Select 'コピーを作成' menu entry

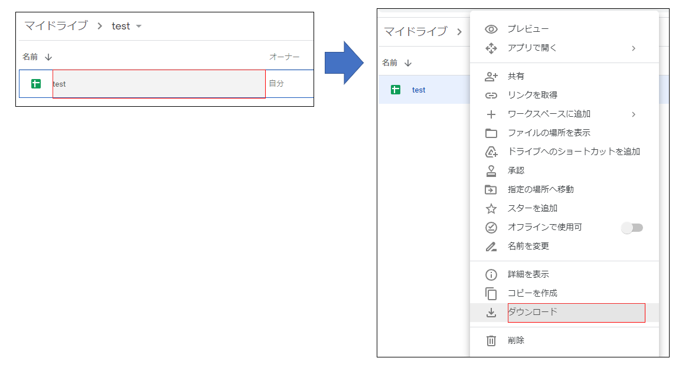click(x=532, y=293)
